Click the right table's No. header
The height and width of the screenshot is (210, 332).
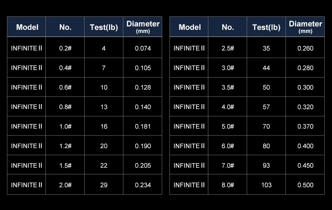coord(228,27)
